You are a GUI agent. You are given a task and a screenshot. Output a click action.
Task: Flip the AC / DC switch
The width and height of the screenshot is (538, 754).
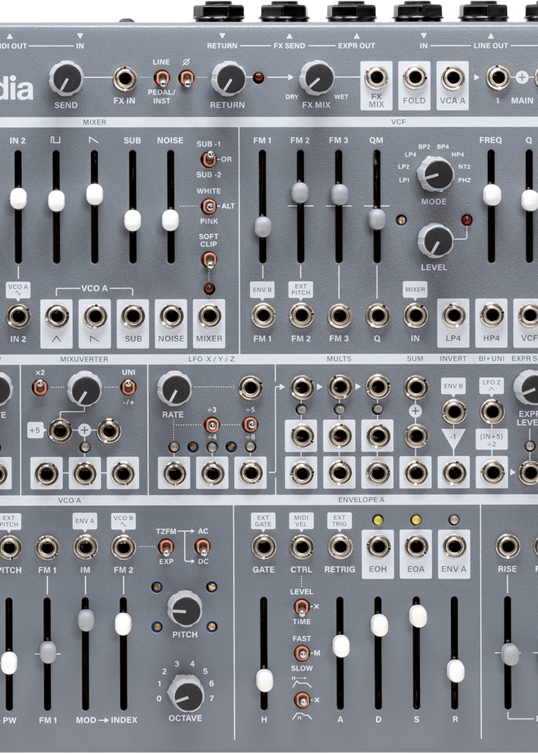pos(202,547)
